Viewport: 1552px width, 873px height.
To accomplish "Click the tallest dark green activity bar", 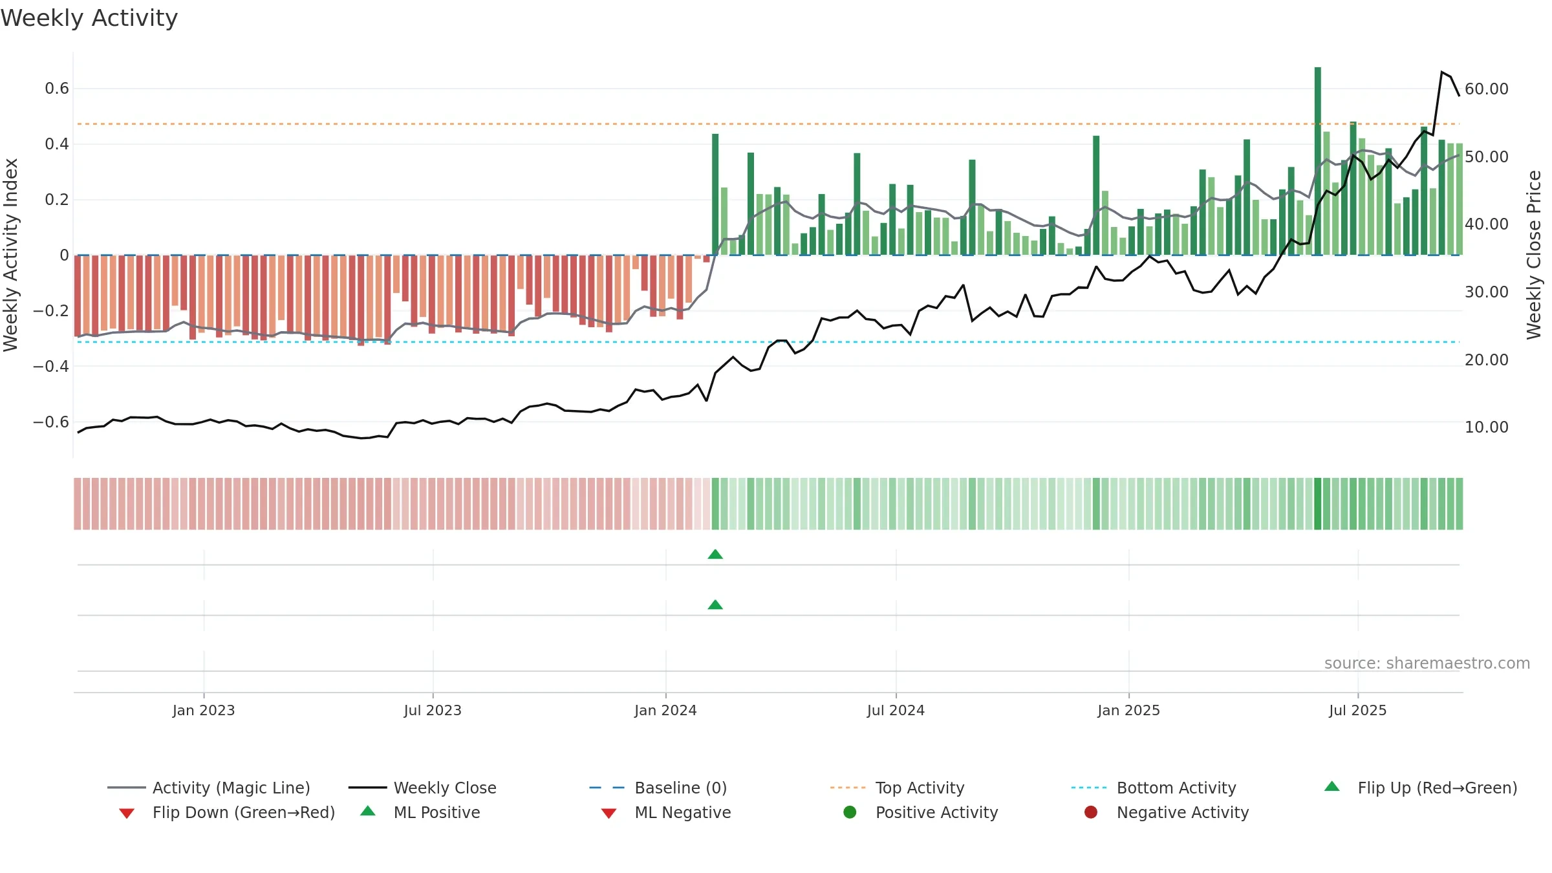I will (1317, 161).
